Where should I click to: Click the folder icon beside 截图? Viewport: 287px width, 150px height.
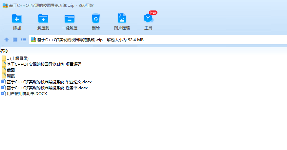[x=4, y=70]
